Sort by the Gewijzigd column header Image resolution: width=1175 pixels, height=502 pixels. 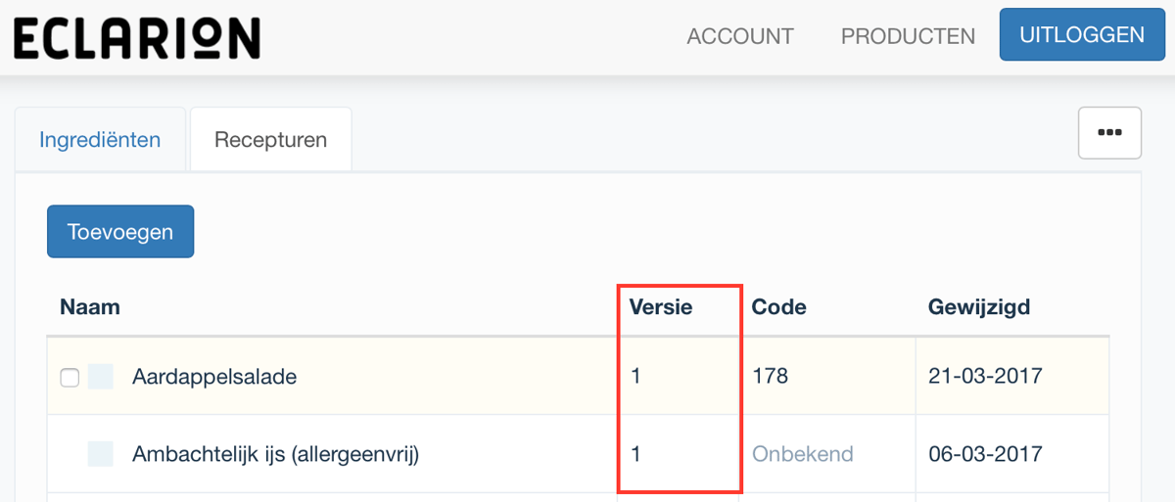tap(979, 307)
